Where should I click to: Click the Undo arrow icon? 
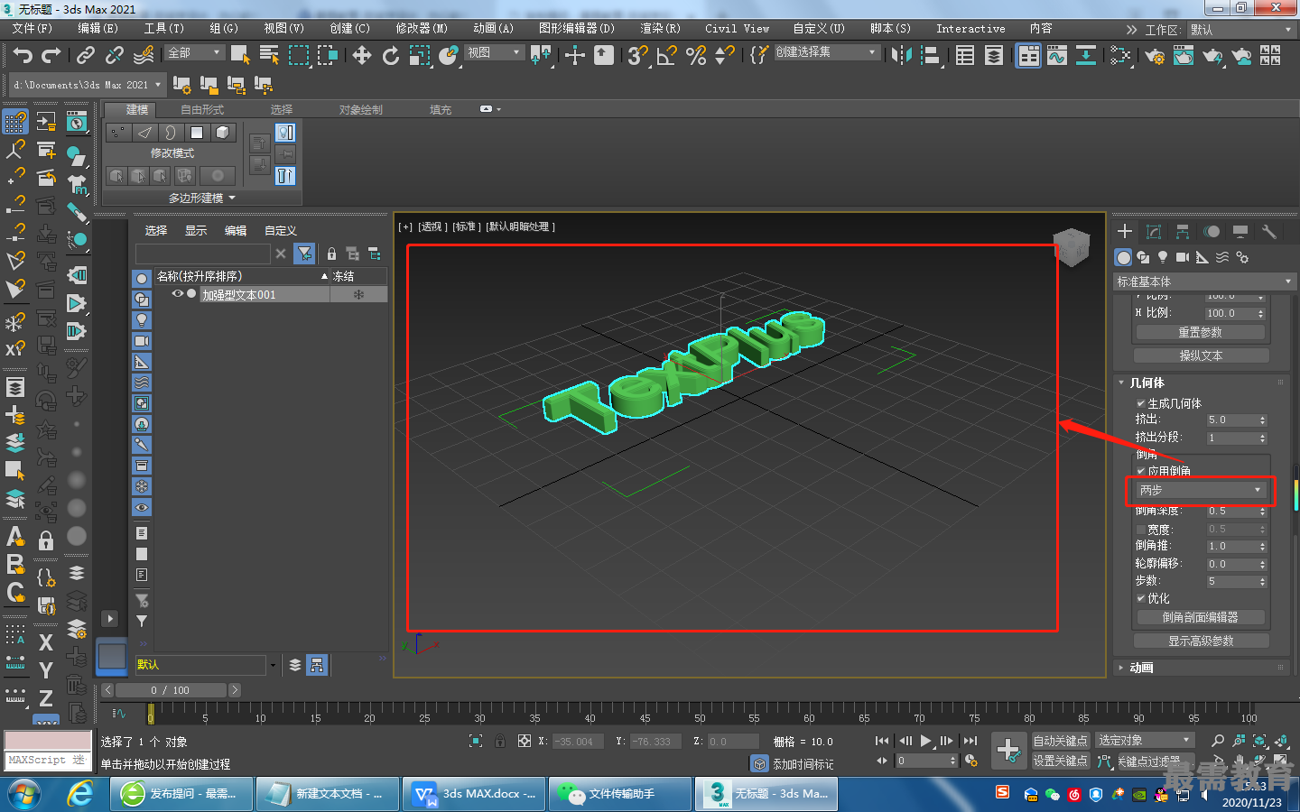click(x=23, y=56)
